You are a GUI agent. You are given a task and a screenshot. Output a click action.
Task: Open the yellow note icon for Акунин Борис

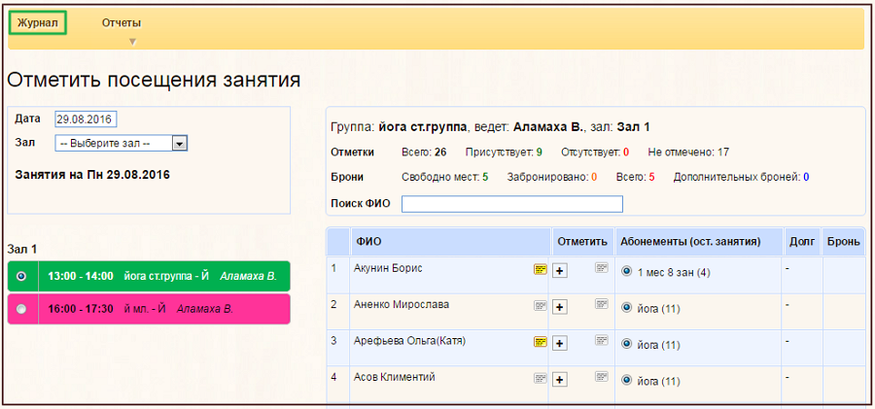pos(541,270)
